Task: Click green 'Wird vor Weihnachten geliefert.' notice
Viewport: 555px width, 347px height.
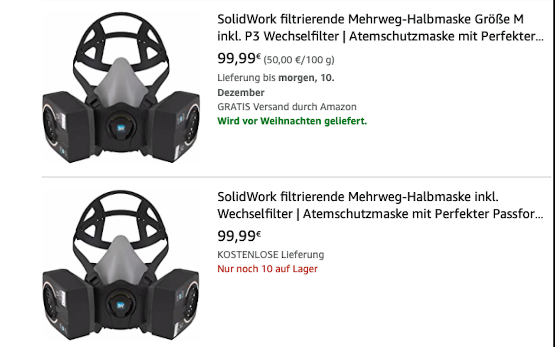Action: (292, 121)
